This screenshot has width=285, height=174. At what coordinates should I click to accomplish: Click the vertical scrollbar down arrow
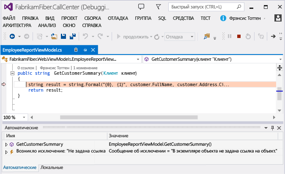[x=280, y=110]
